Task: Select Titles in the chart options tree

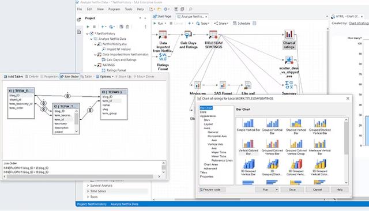Action: (x=204, y=172)
